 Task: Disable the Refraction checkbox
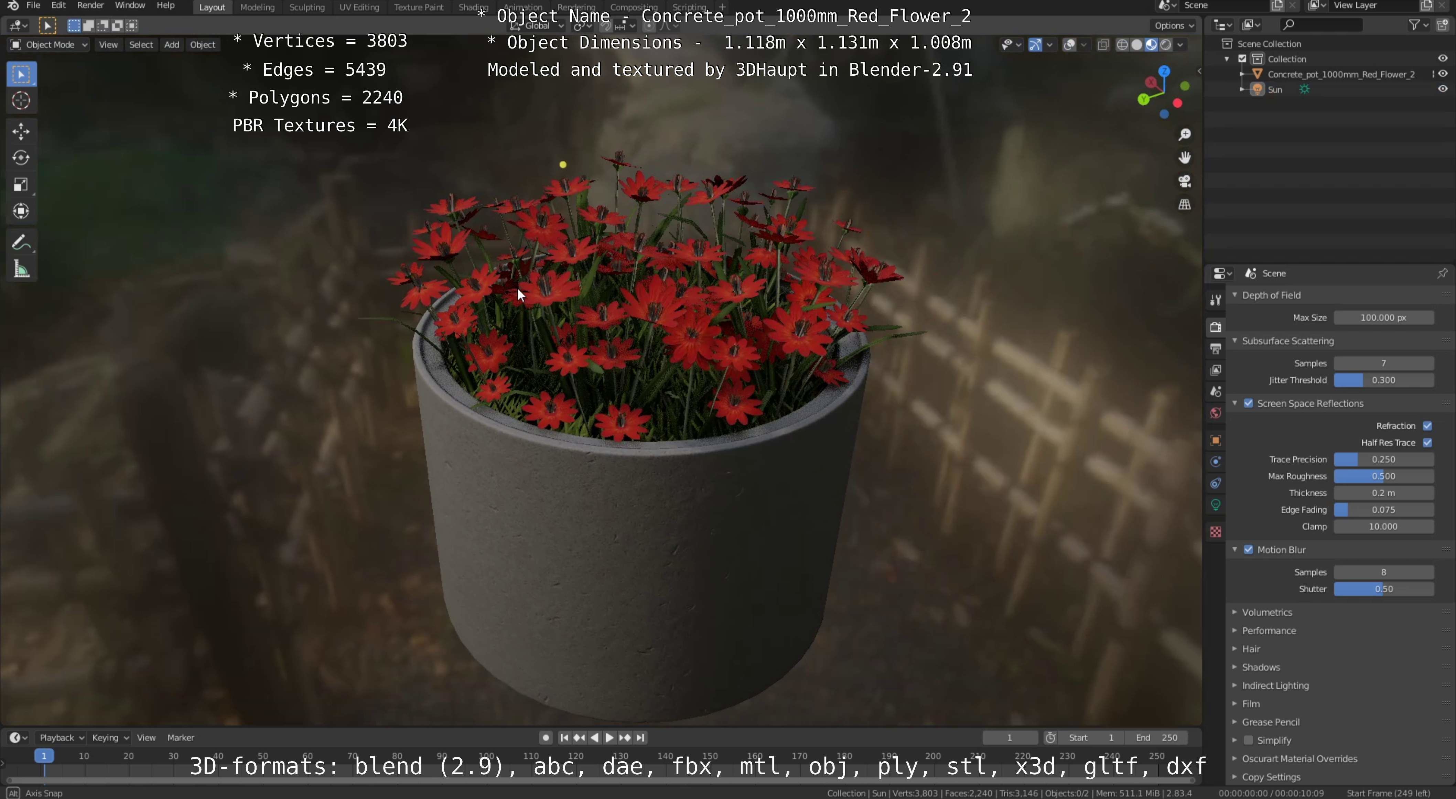click(1427, 426)
